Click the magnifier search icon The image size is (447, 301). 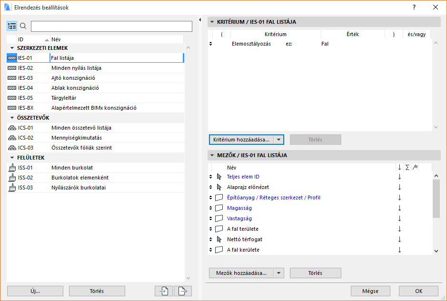point(23,26)
